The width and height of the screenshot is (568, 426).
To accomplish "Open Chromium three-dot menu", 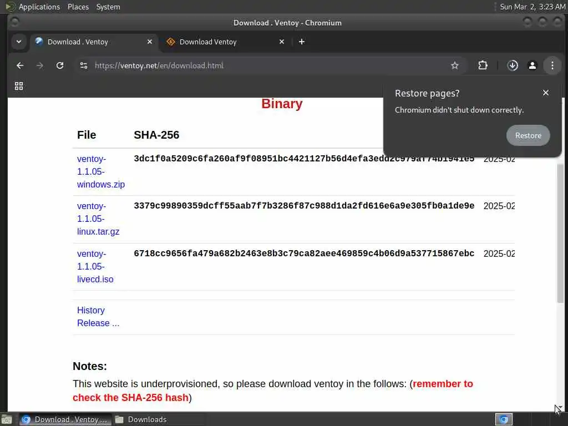I will (552, 65).
